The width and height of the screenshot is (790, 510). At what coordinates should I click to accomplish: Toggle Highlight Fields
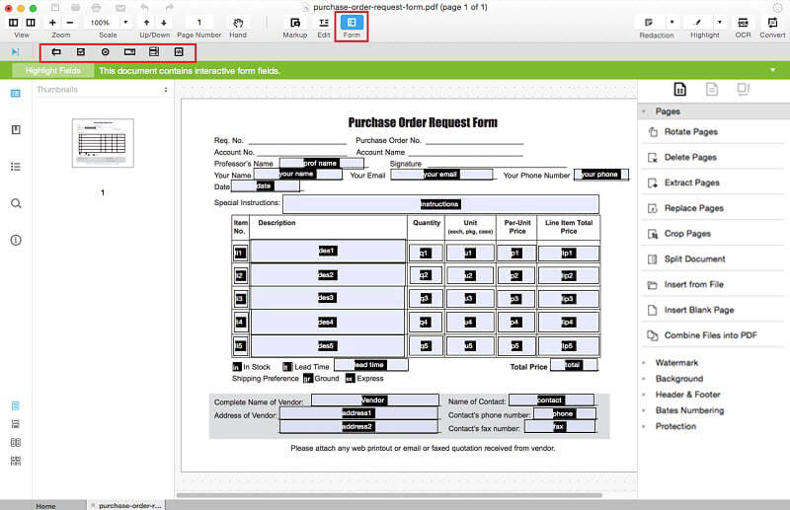point(53,70)
